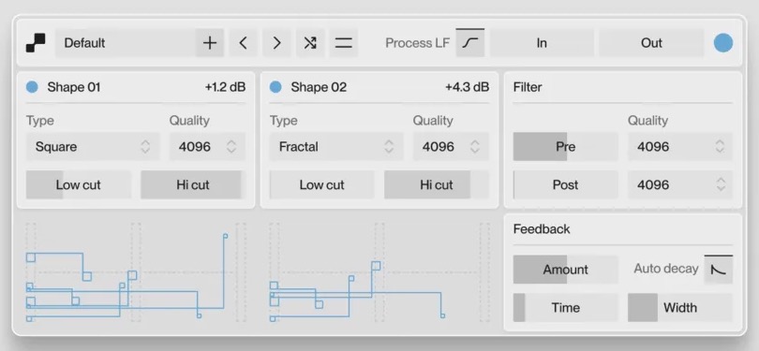The width and height of the screenshot is (759, 351).
Task: Change Shape 02 Quality value 4096
Action: tap(451, 147)
